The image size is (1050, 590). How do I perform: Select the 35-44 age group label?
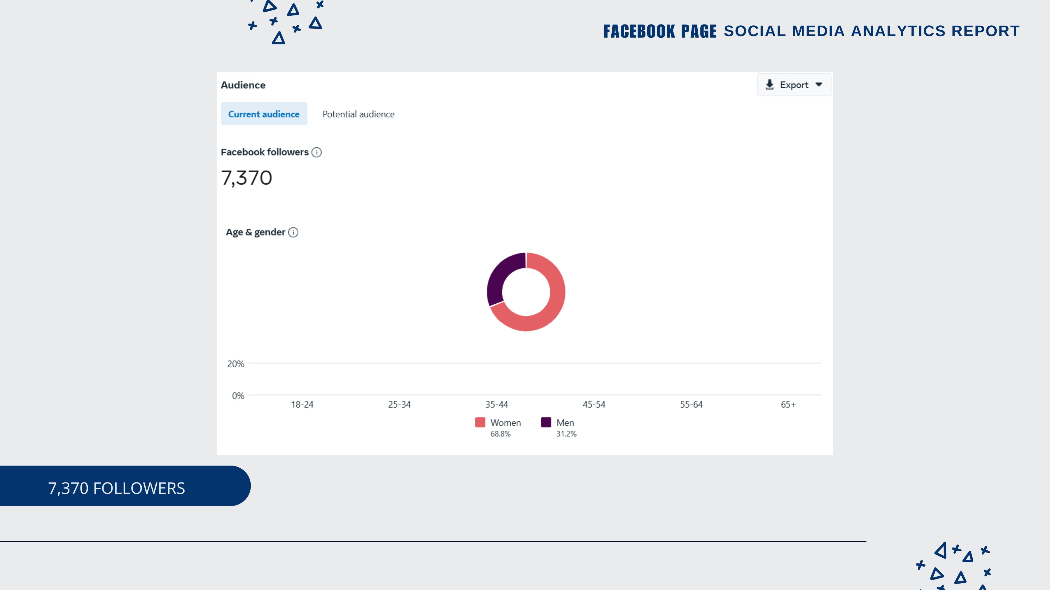click(496, 404)
